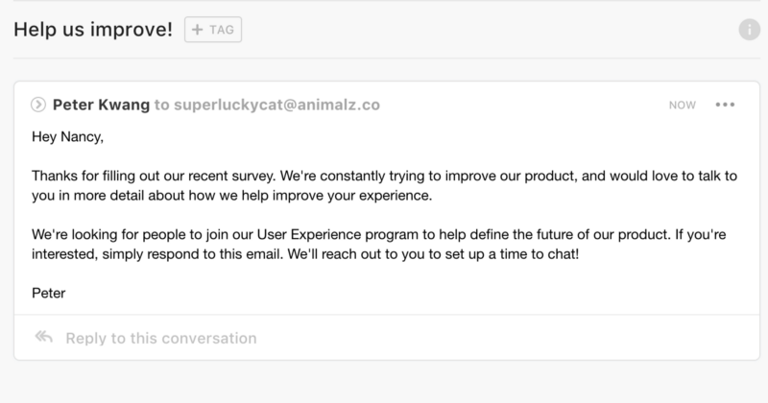Collapse the message with the circled chevron
Viewport: 768px width, 403px height.
tap(38, 105)
